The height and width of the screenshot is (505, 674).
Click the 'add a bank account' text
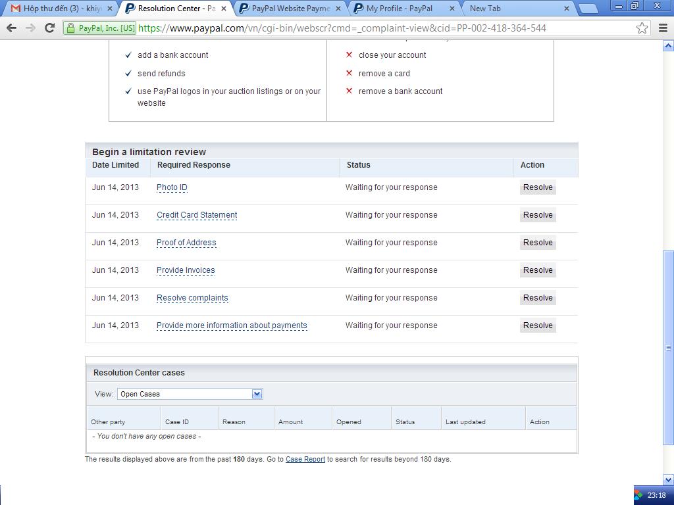click(x=173, y=55)
